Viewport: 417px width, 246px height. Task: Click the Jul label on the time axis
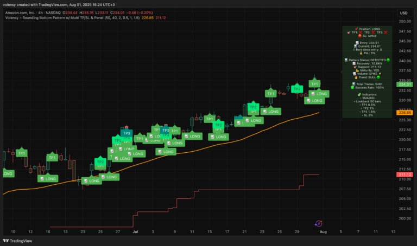[x=135, y=232]
